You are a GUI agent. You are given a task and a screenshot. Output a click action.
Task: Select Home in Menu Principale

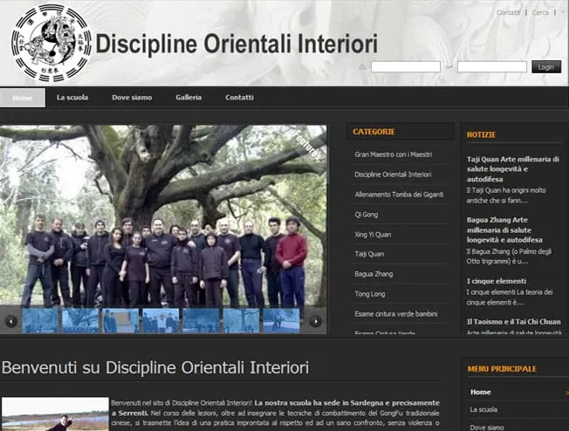coord(481,393)
